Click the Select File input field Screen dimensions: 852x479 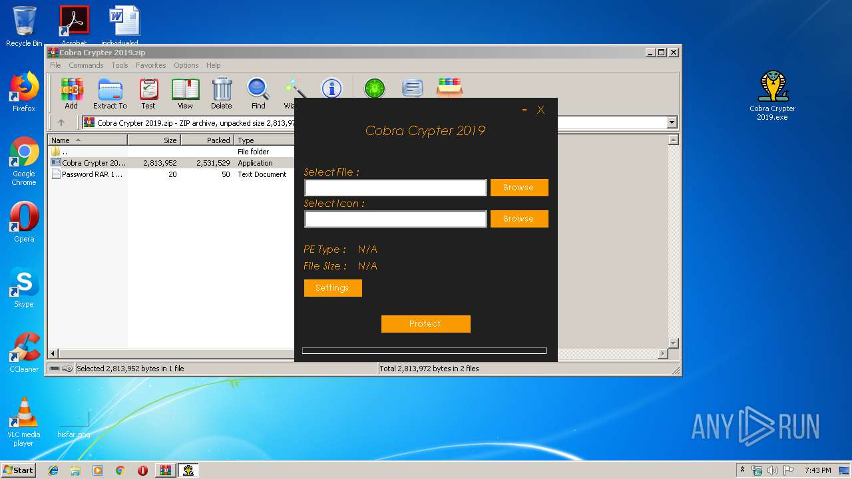pyautogui.click(x=395, y=188)
